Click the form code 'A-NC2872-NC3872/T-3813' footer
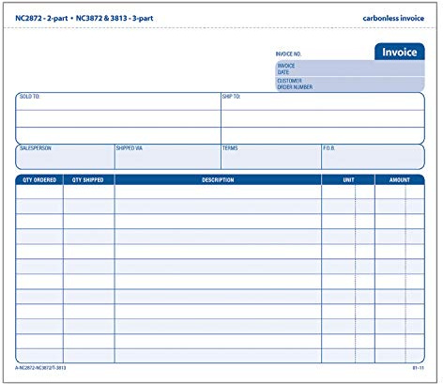The image size is (443, 384). point(40,368)
